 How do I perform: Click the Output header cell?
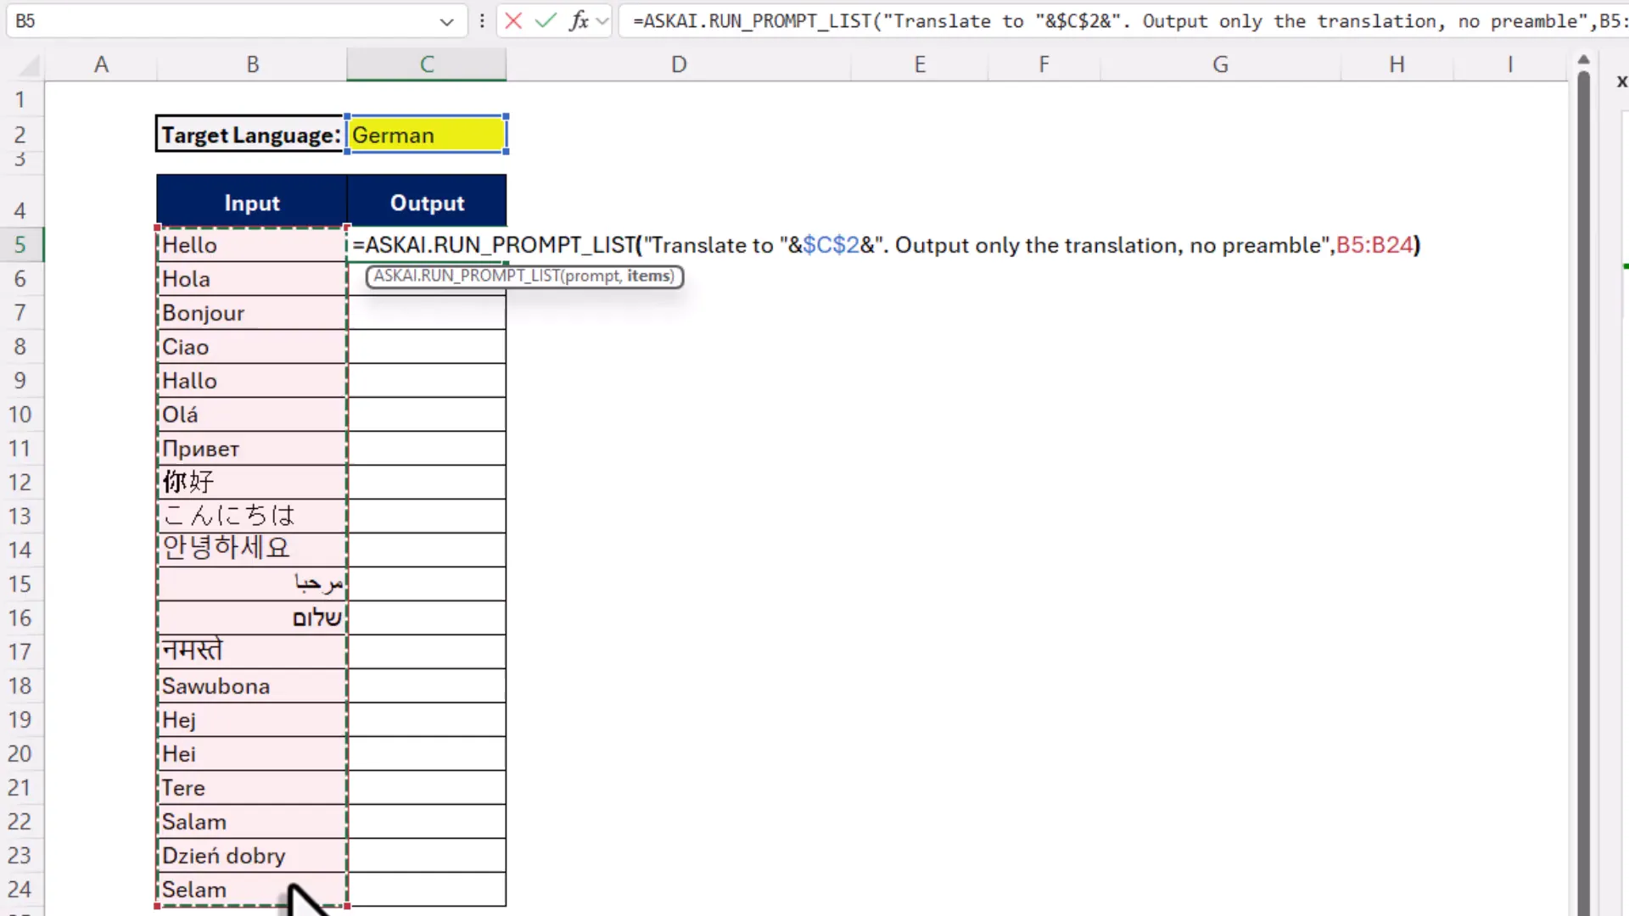426,202
